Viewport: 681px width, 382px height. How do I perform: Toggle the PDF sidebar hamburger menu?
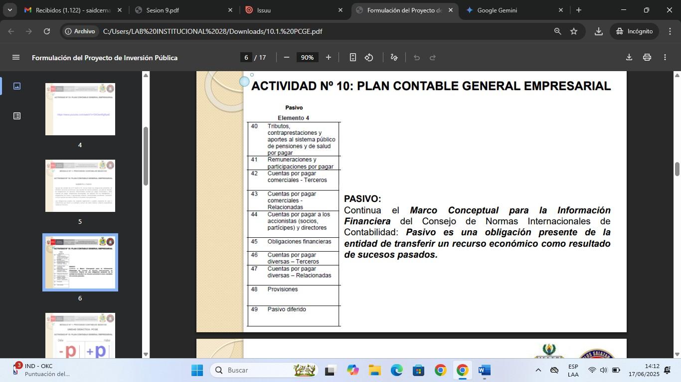coord(16,58)
